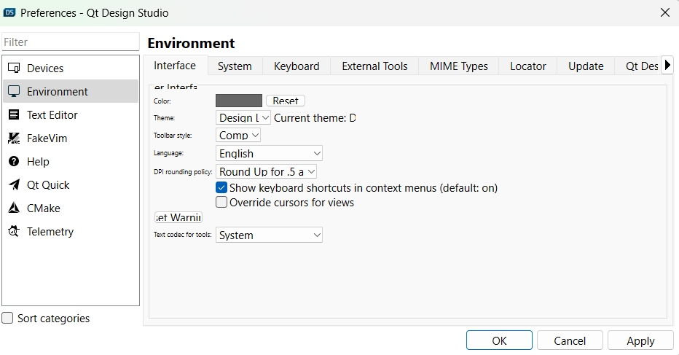Click the Filter input field

[x=71, y=42]
